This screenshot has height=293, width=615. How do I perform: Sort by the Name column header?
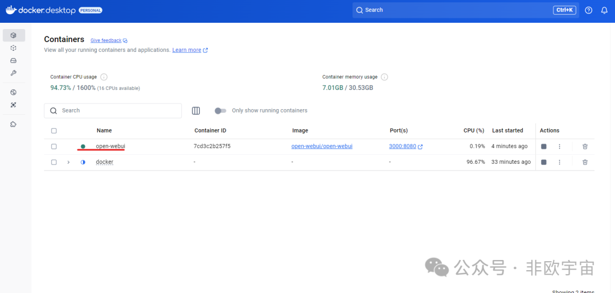click(x=104, y=130)
